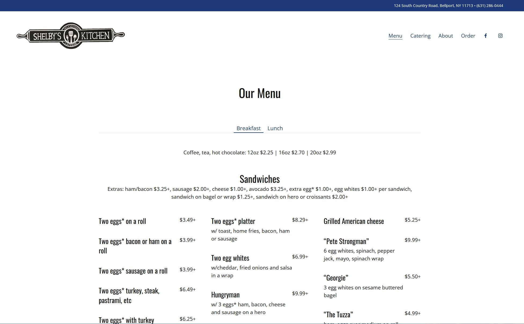The height and width of the screenshot is (324, 524).
Task: Click the address and phone text in top bar
Action: click(448, 6)
